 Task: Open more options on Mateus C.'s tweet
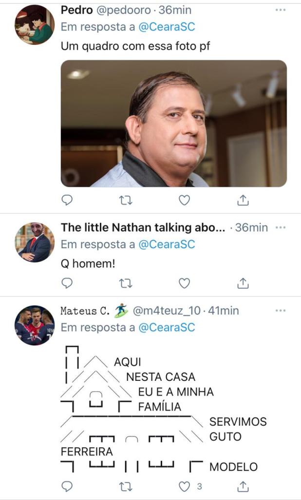(281, 311)
